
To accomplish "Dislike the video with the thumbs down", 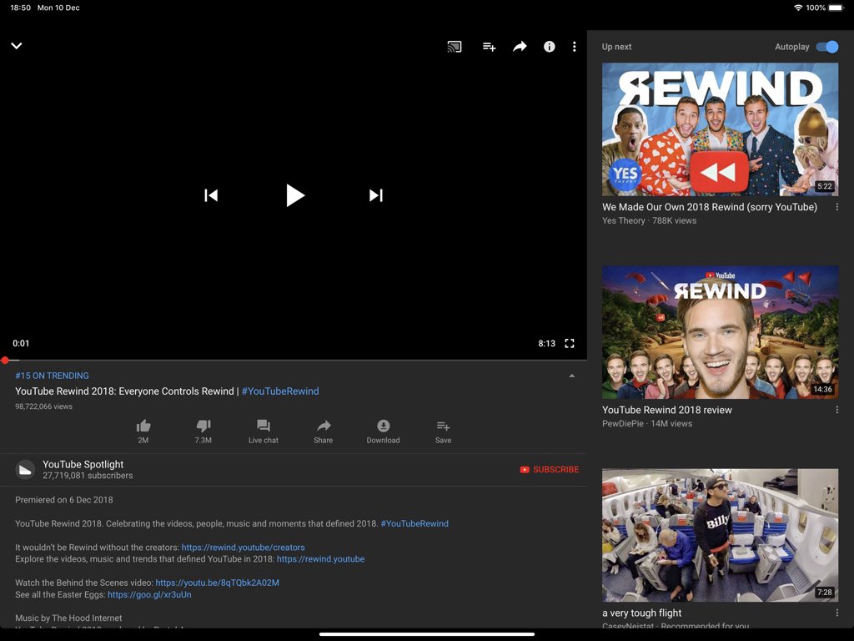I will pos(203,432).
